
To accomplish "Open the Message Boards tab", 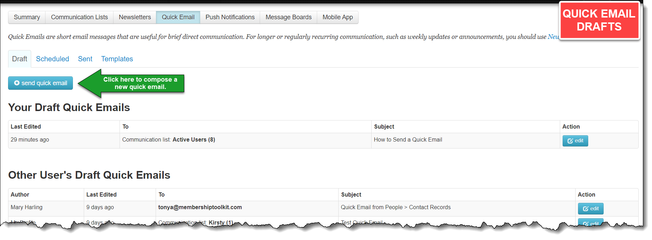I will click(x=288, y=17).
